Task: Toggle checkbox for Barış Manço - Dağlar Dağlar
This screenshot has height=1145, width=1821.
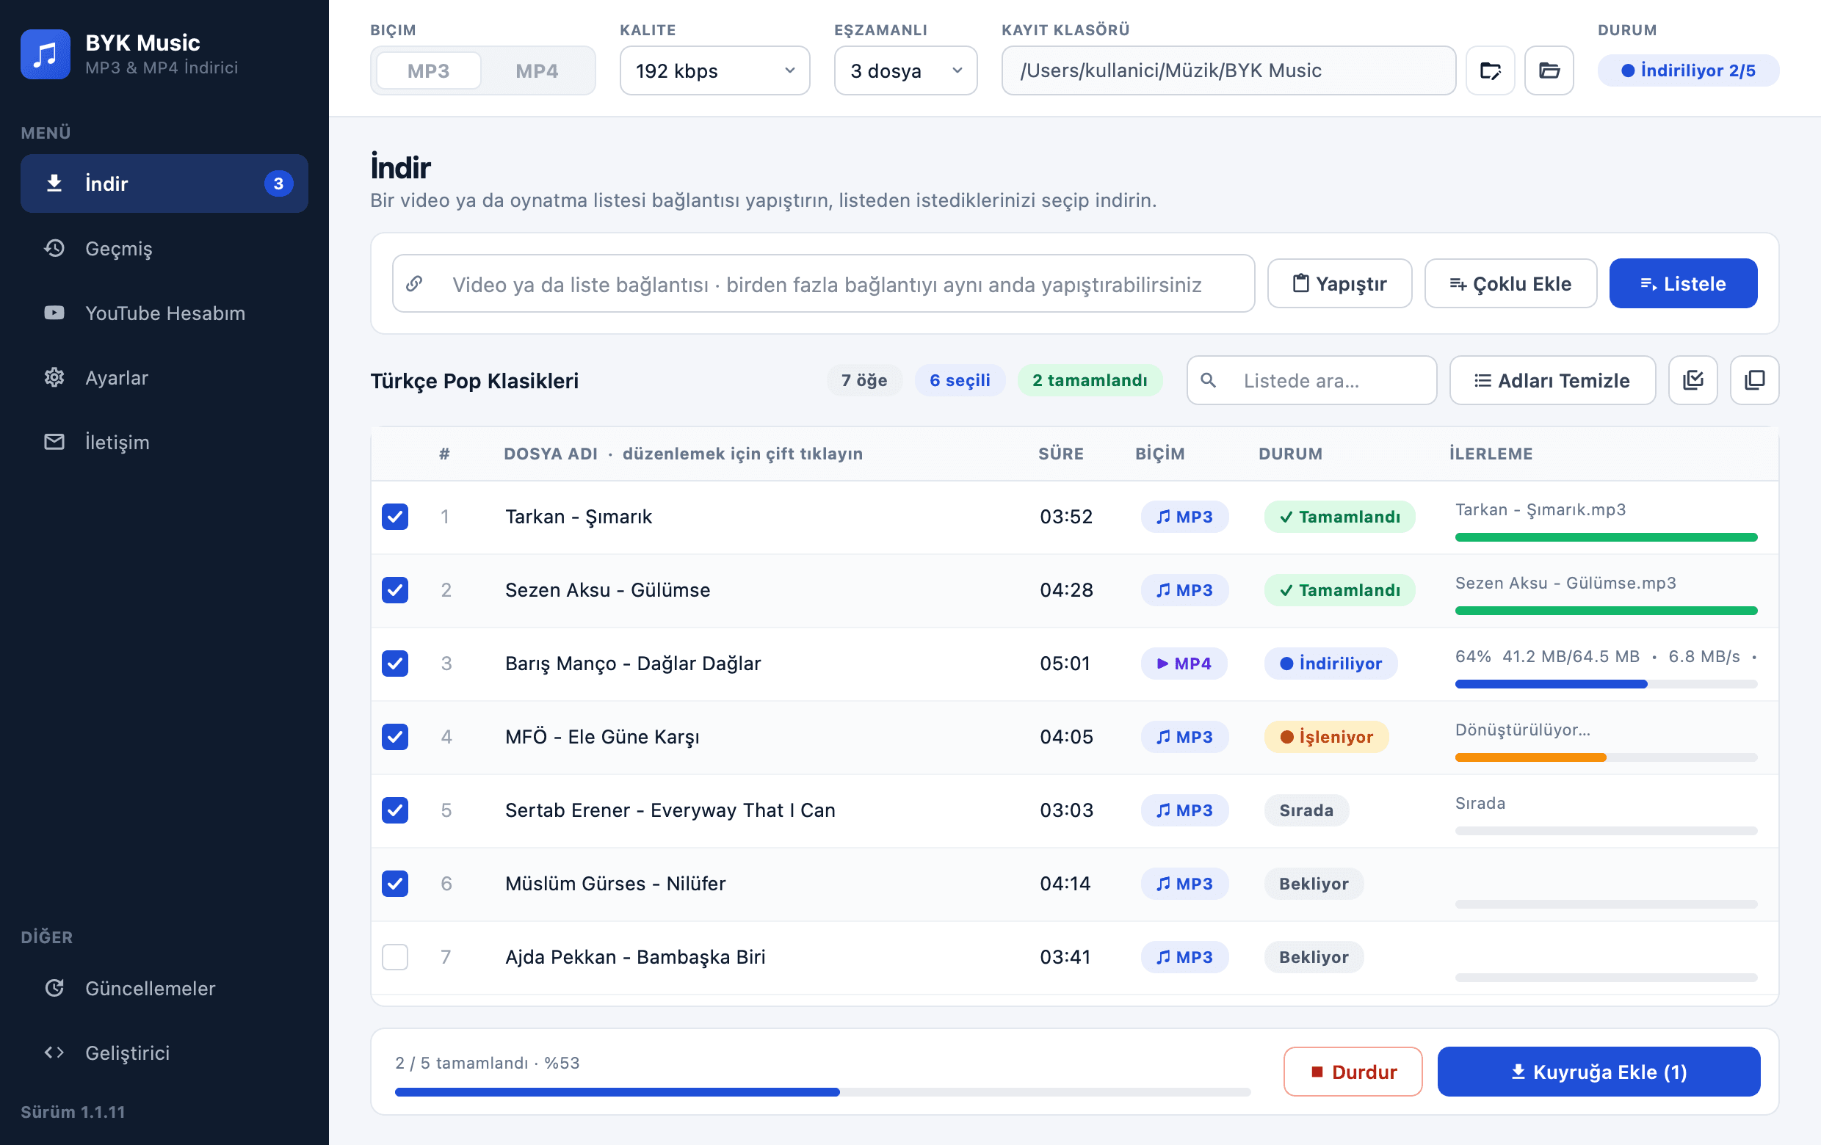Action: coord(395,664)
